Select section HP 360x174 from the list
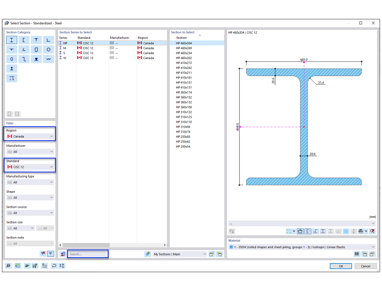Image resolution: width=382 pixels, height=287 pixels. 184,92
